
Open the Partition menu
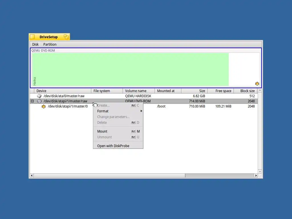50,44
